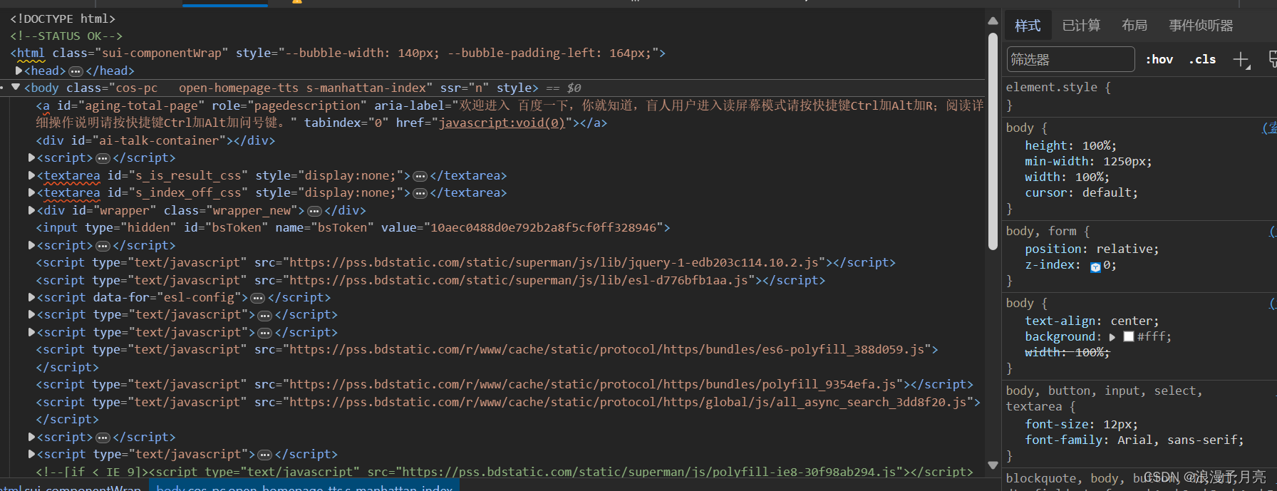Click the height: 100% declaration

pos(1071,145)
